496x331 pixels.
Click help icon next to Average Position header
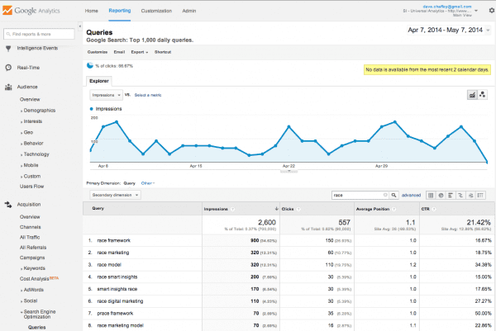pyautogui.click(x=394, y=209)
